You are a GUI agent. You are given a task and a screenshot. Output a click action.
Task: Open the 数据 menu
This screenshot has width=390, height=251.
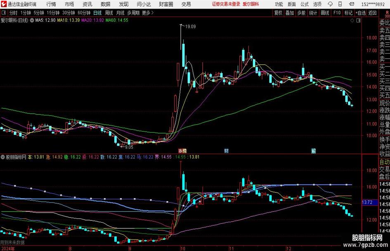click(x=106, y=4)
